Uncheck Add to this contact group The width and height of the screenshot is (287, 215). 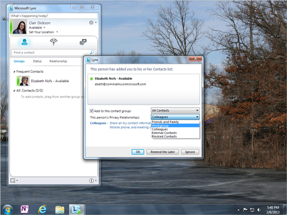(x=92, y=111)
